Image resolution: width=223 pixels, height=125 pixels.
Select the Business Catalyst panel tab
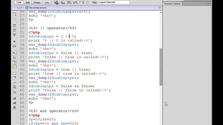point(172,4)
